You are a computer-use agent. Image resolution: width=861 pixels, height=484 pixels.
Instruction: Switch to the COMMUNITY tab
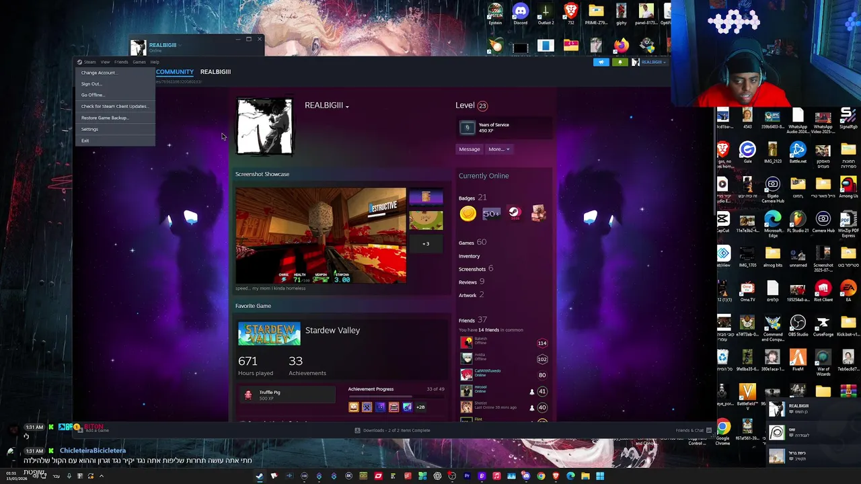point(174,72)
